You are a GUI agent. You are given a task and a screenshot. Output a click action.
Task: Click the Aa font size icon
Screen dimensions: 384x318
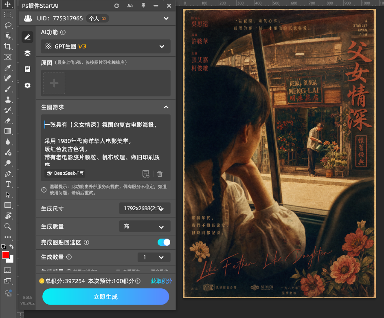[130, 6]
